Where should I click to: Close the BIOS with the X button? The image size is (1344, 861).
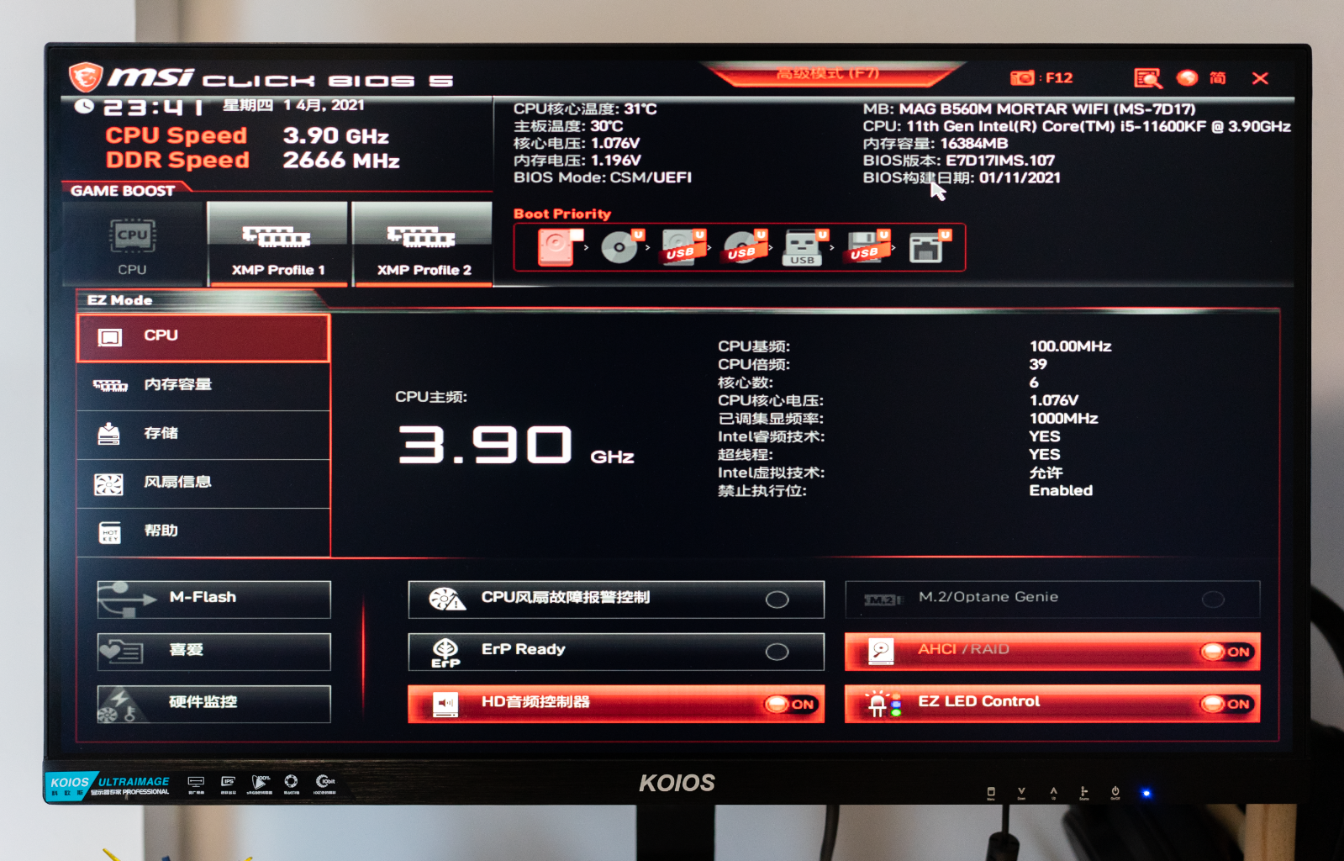pos(1260,78)
